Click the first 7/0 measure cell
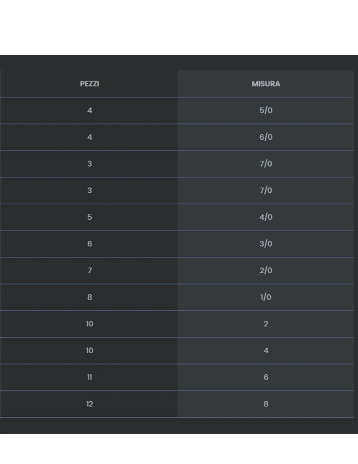The height and width of the screenshot is (464, 358). point(266,164)
